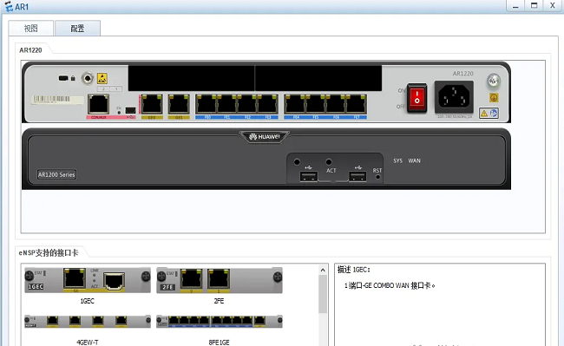The image size is (564, 346).
Task: Click the GE0 ethernet port
Action: point(152,105)
